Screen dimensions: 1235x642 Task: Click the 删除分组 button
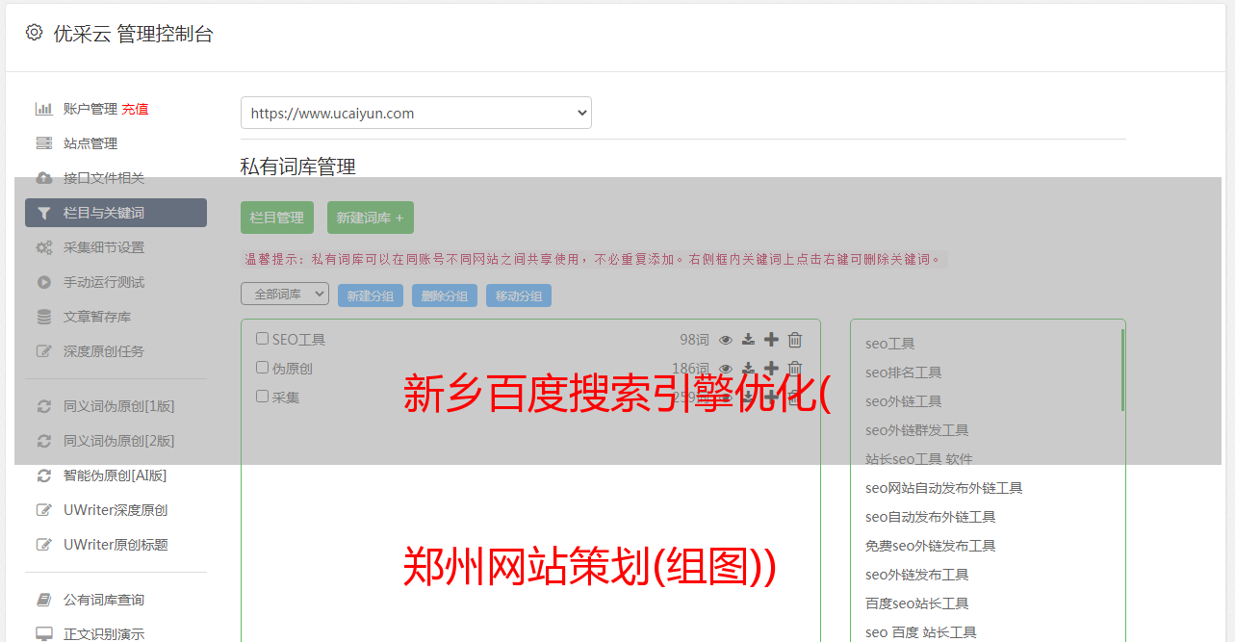445,295
